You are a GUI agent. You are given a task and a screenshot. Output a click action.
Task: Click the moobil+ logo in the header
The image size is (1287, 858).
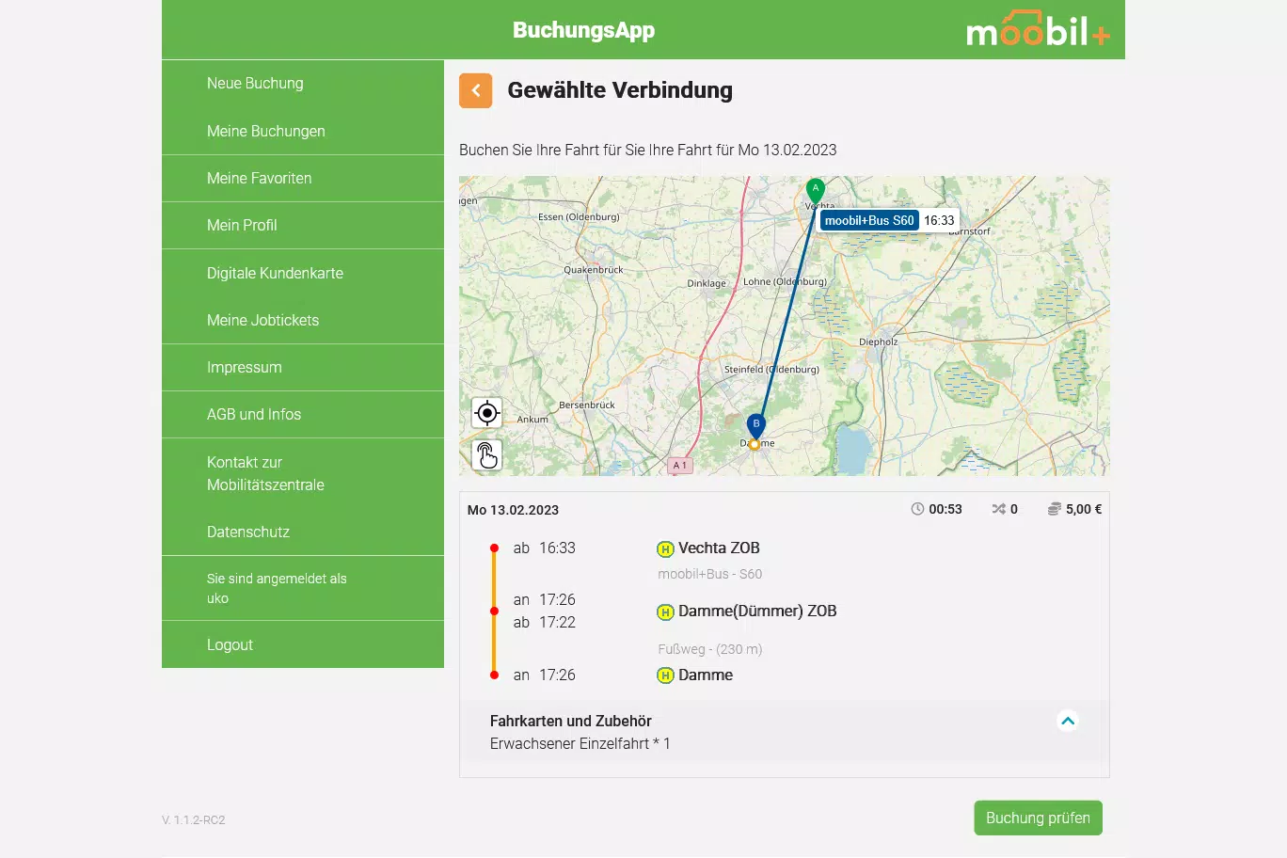tap(1037, 29)
